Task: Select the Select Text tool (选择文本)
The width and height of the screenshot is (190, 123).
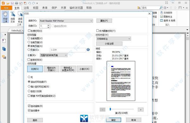Action: pyautogui.click(x=13, y=17)
